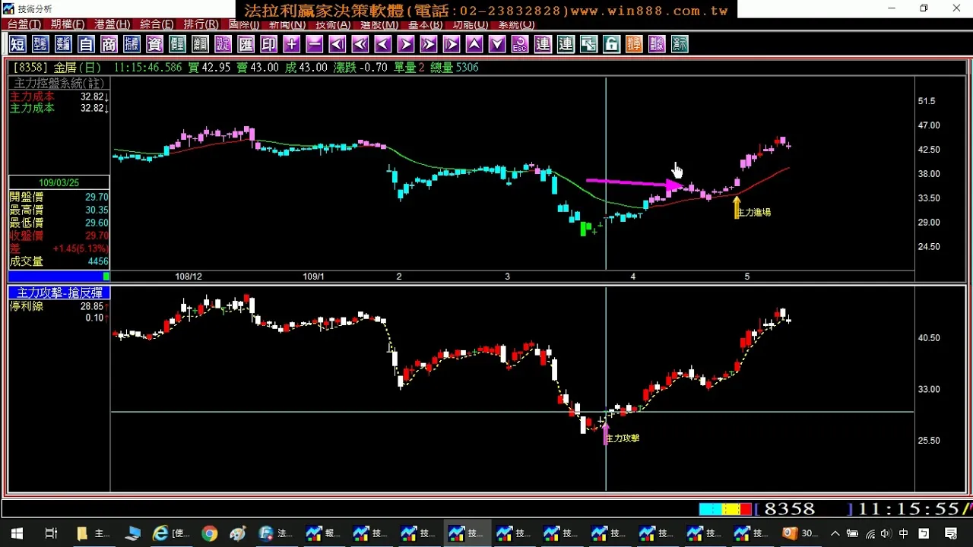The height and width of the screenshot is (547, 973).
Task: Click the stock code field showing 8358
Action: click(x=790, y=509)
